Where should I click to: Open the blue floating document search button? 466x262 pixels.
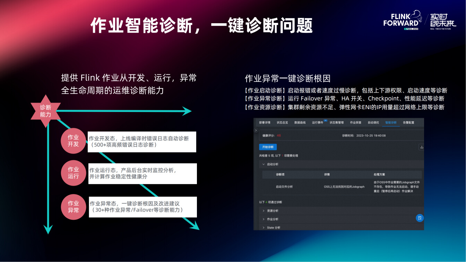tap(420, 218)
